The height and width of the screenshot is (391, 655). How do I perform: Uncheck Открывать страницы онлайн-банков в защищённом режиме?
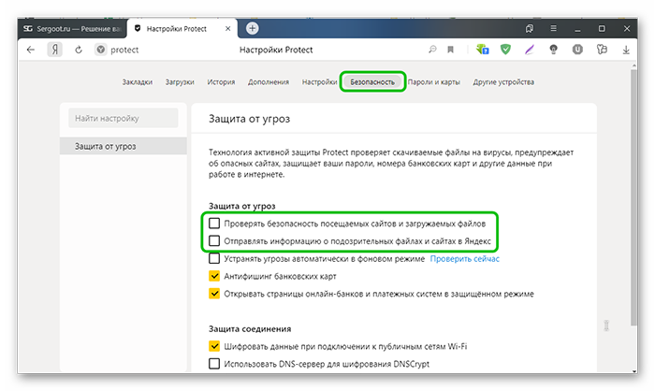coord(214,294)
